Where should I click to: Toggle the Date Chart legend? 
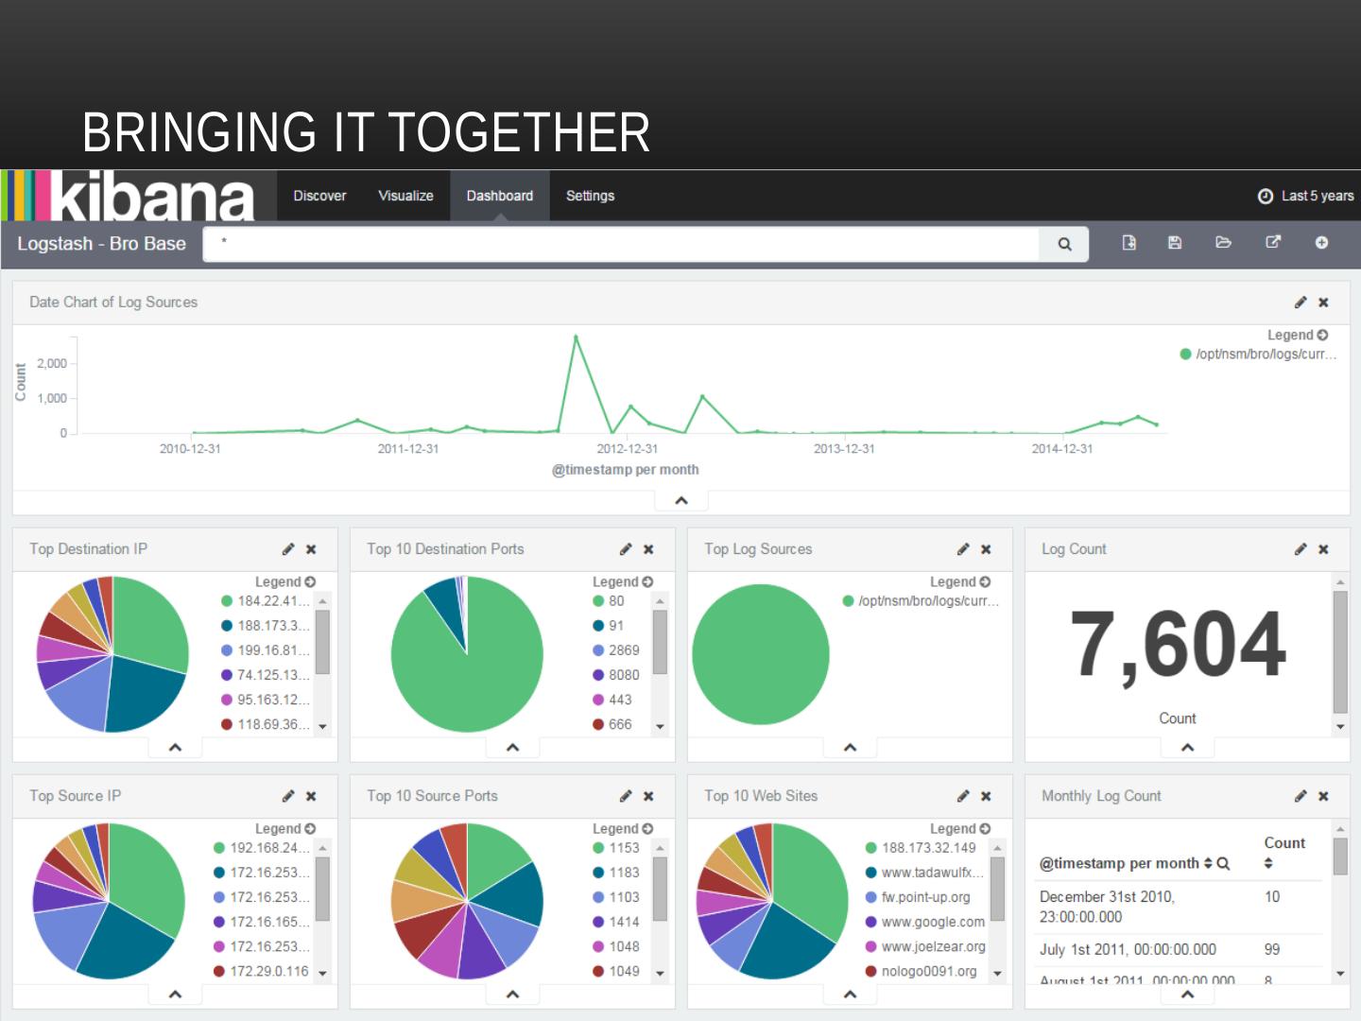(x=1298, y=335)
